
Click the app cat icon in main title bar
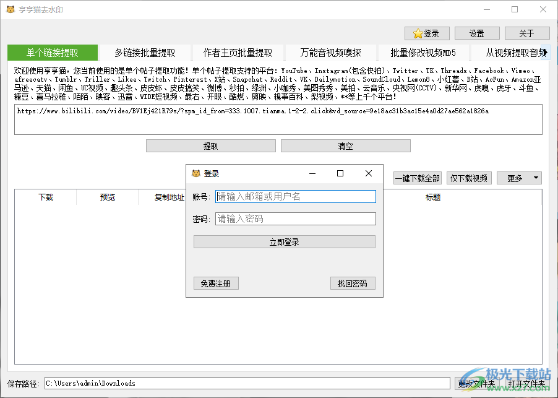click(x=11, y=10)
